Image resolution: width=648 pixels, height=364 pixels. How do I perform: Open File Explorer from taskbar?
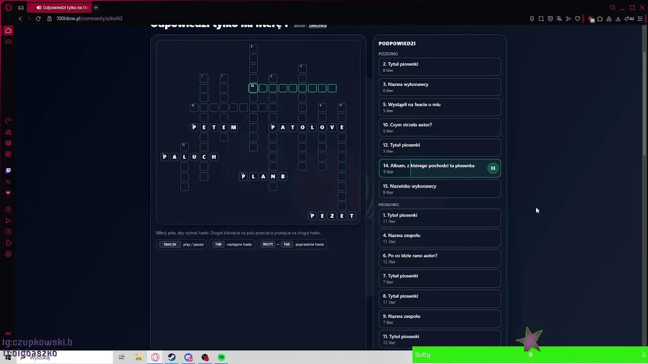[138, 357]
